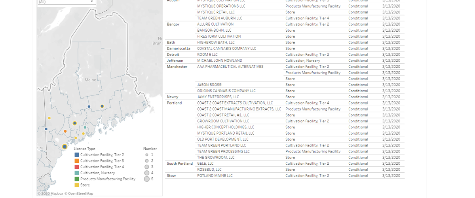Click the Damariscotta city cell
The width and height of the screenshot is (475, 198).
click(179, 48)
